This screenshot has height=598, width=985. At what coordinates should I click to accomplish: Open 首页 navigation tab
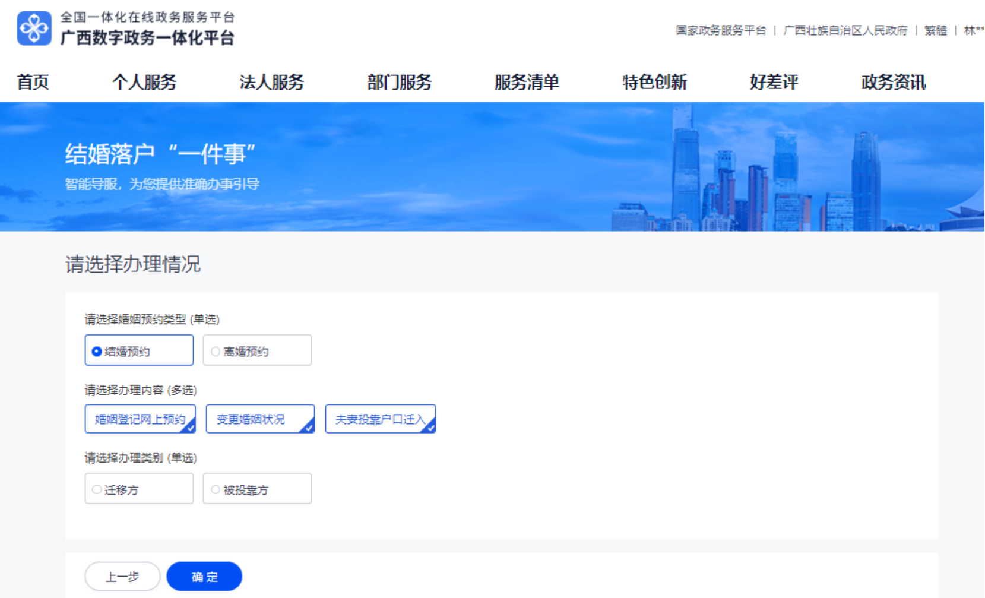point(33,82)
